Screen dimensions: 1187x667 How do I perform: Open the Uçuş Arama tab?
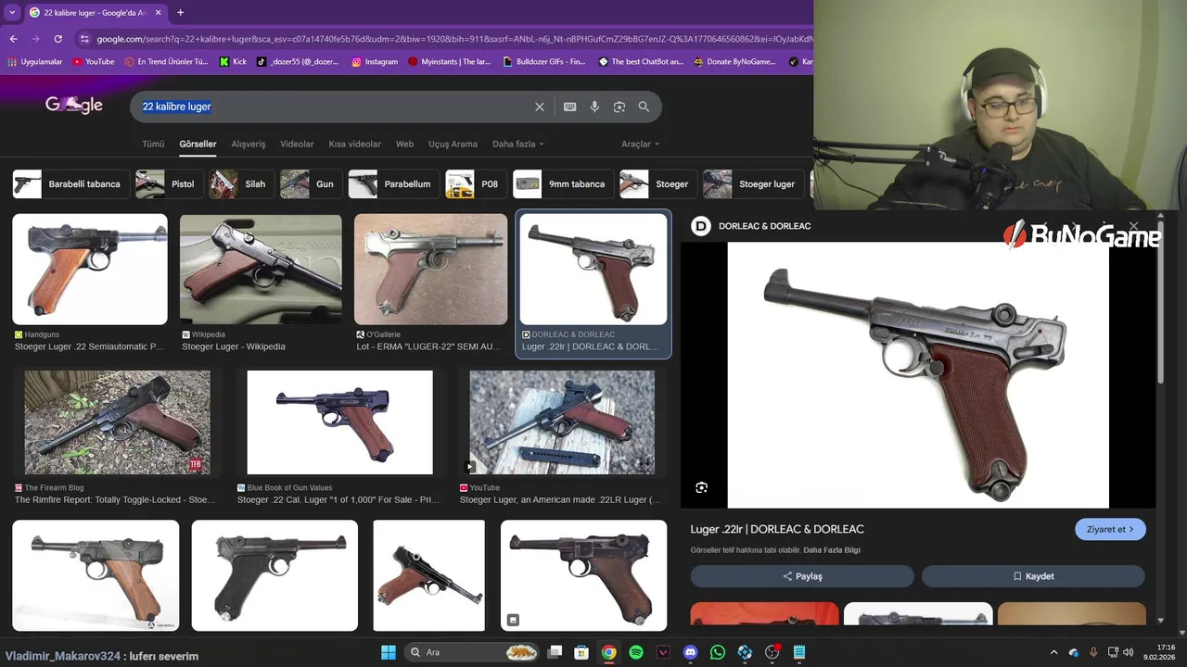(x=453, y=144)
